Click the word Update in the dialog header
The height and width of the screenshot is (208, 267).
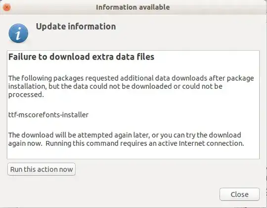point(51,27)
